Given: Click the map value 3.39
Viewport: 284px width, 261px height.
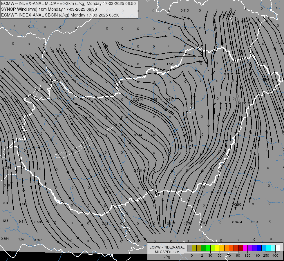Looking at the screenshot, I should pos(7,185).
